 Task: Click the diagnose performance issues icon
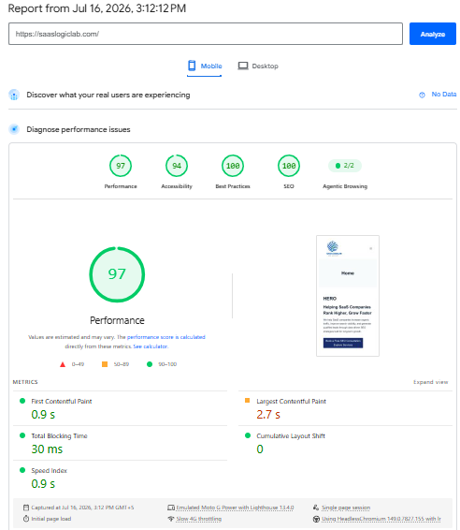(14, 129)
